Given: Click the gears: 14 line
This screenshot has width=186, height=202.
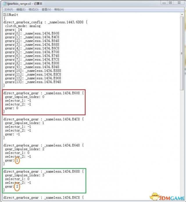Looking at the screenshot, I should pos(13,30).
